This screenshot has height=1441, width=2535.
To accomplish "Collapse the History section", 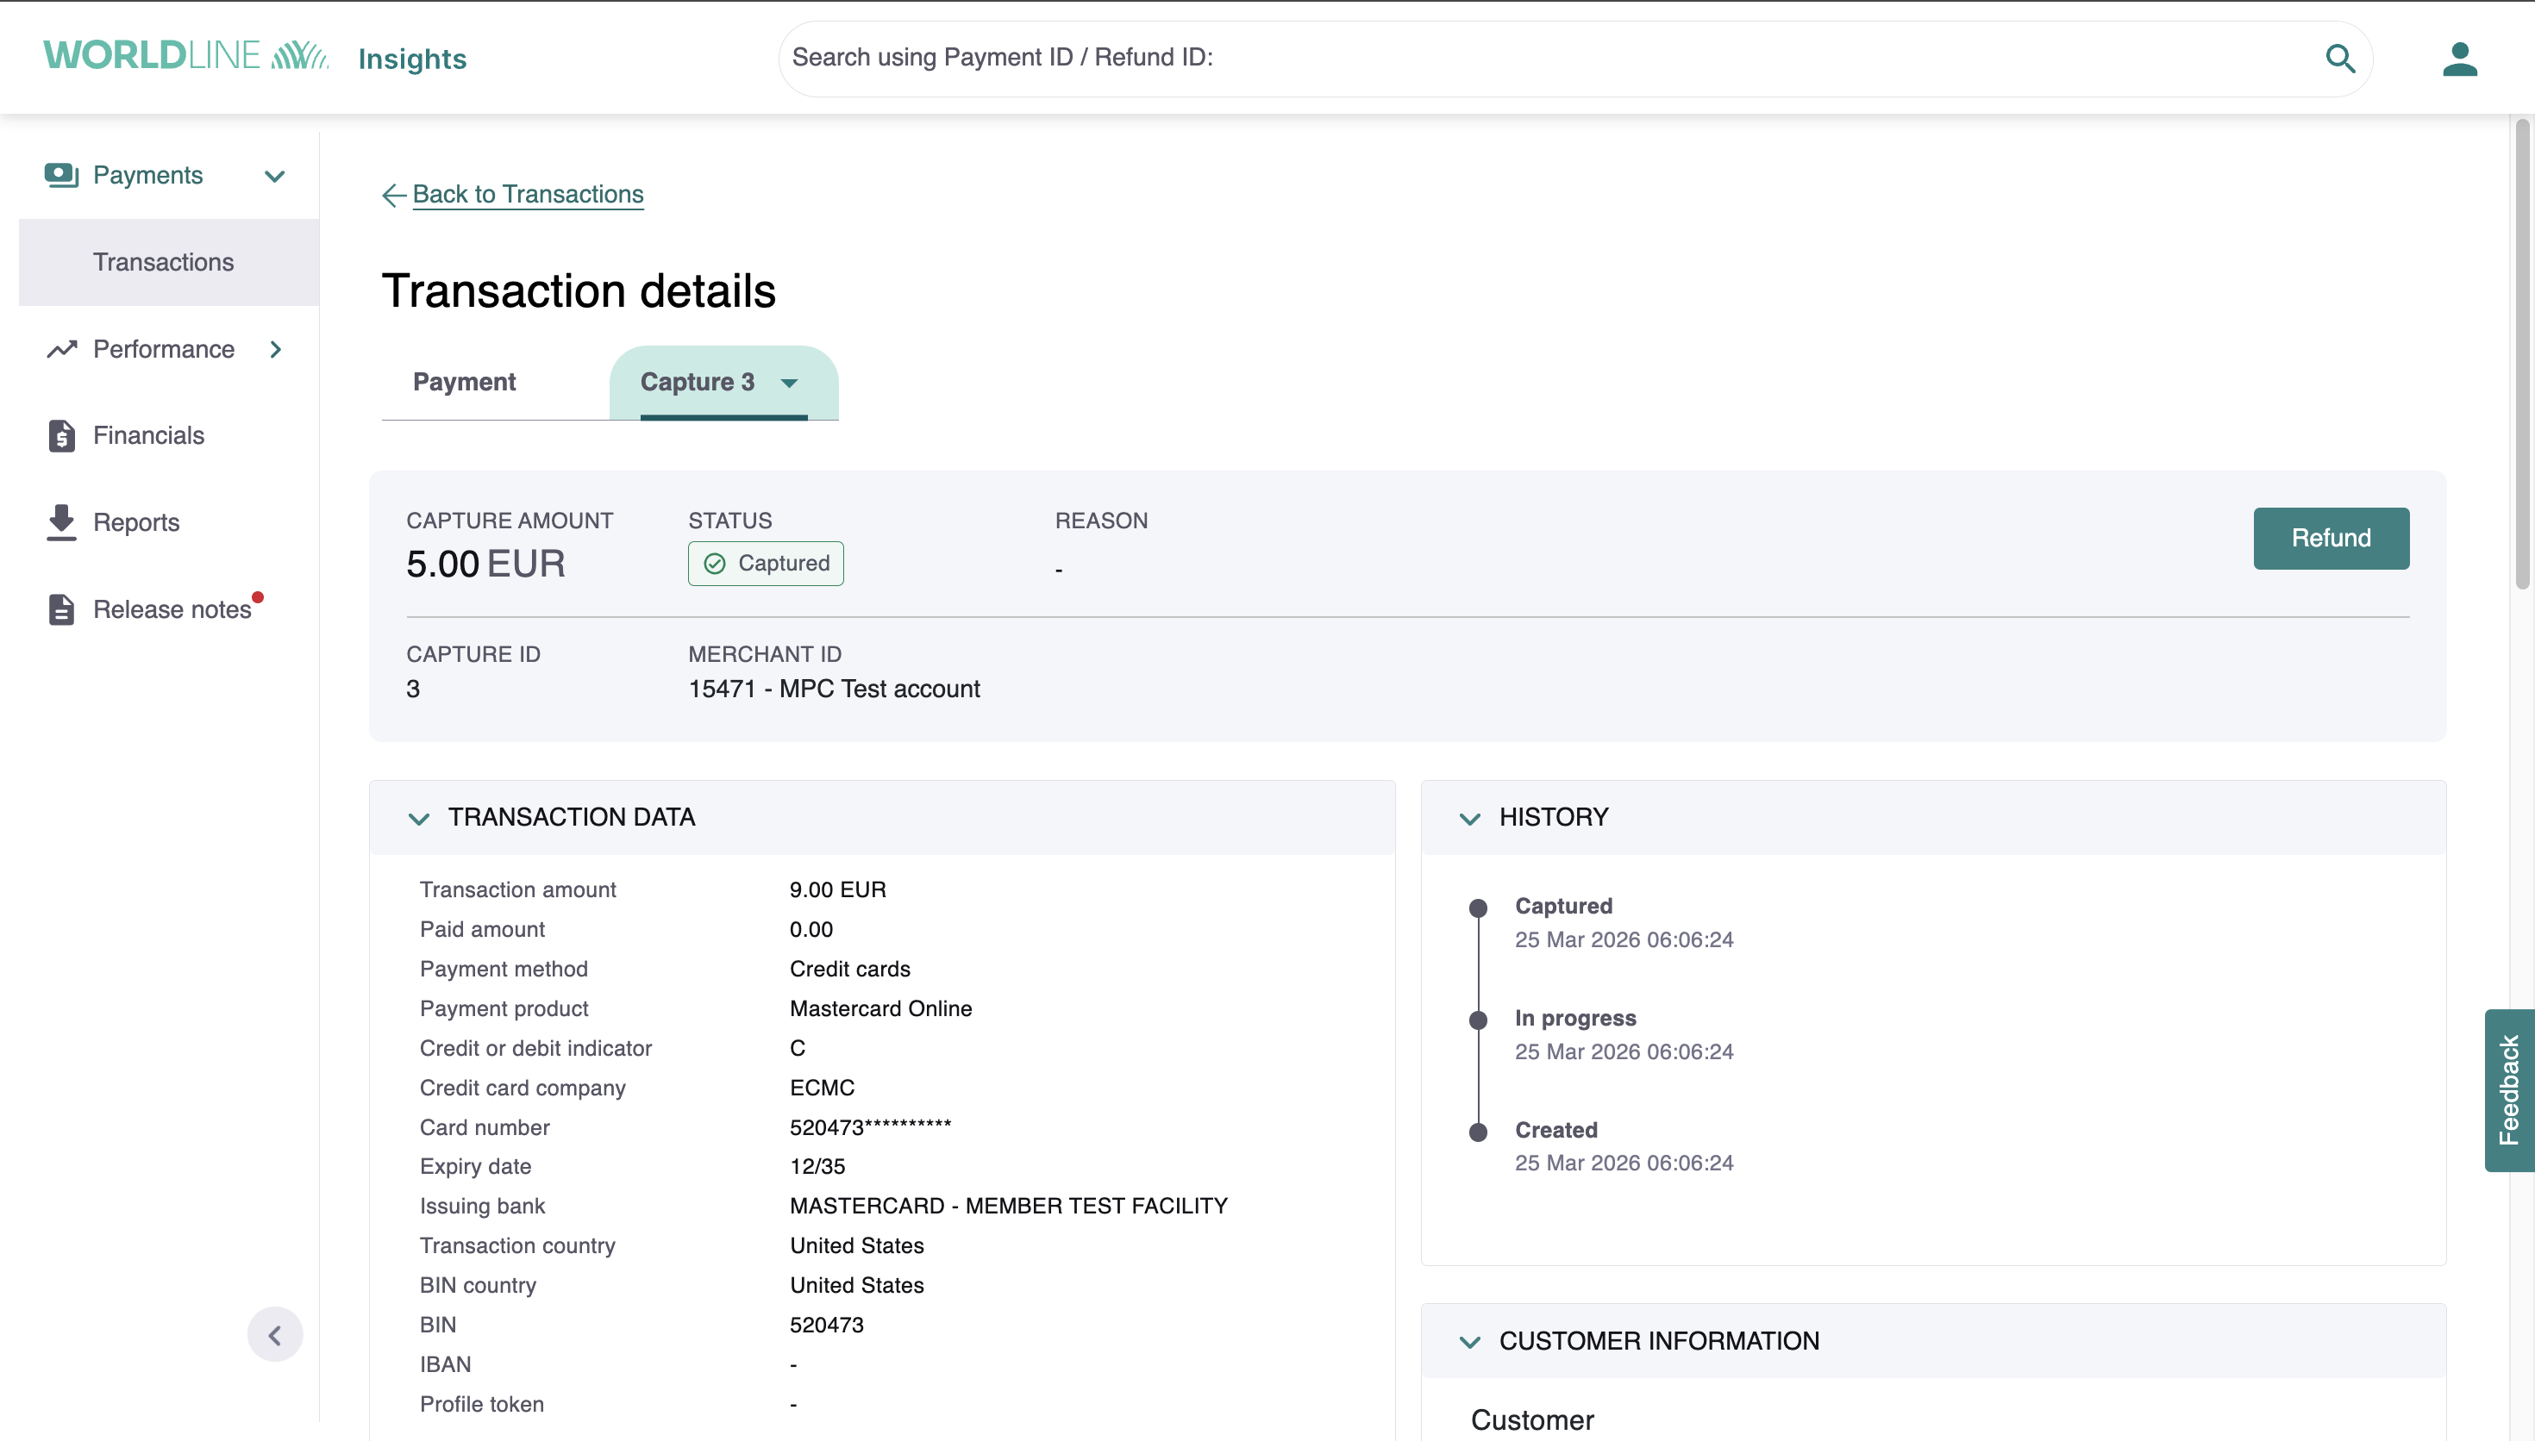I will pyautogui.click(x=1470, y=820).
